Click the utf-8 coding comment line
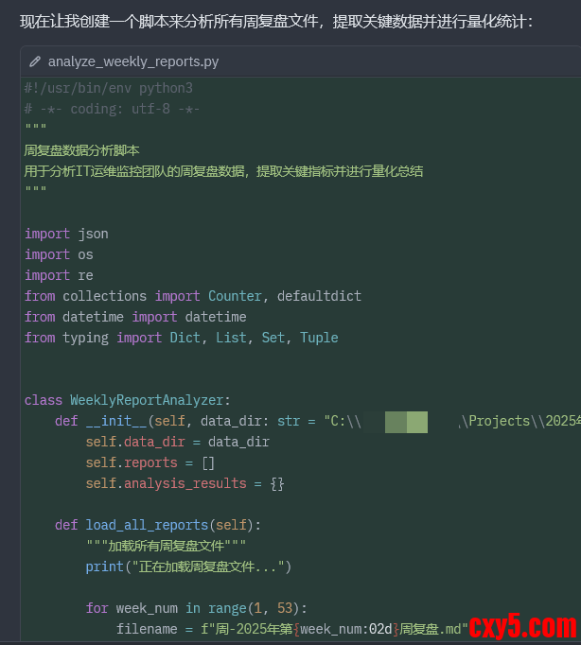This screenshot has height=645, width=581. 112,109
